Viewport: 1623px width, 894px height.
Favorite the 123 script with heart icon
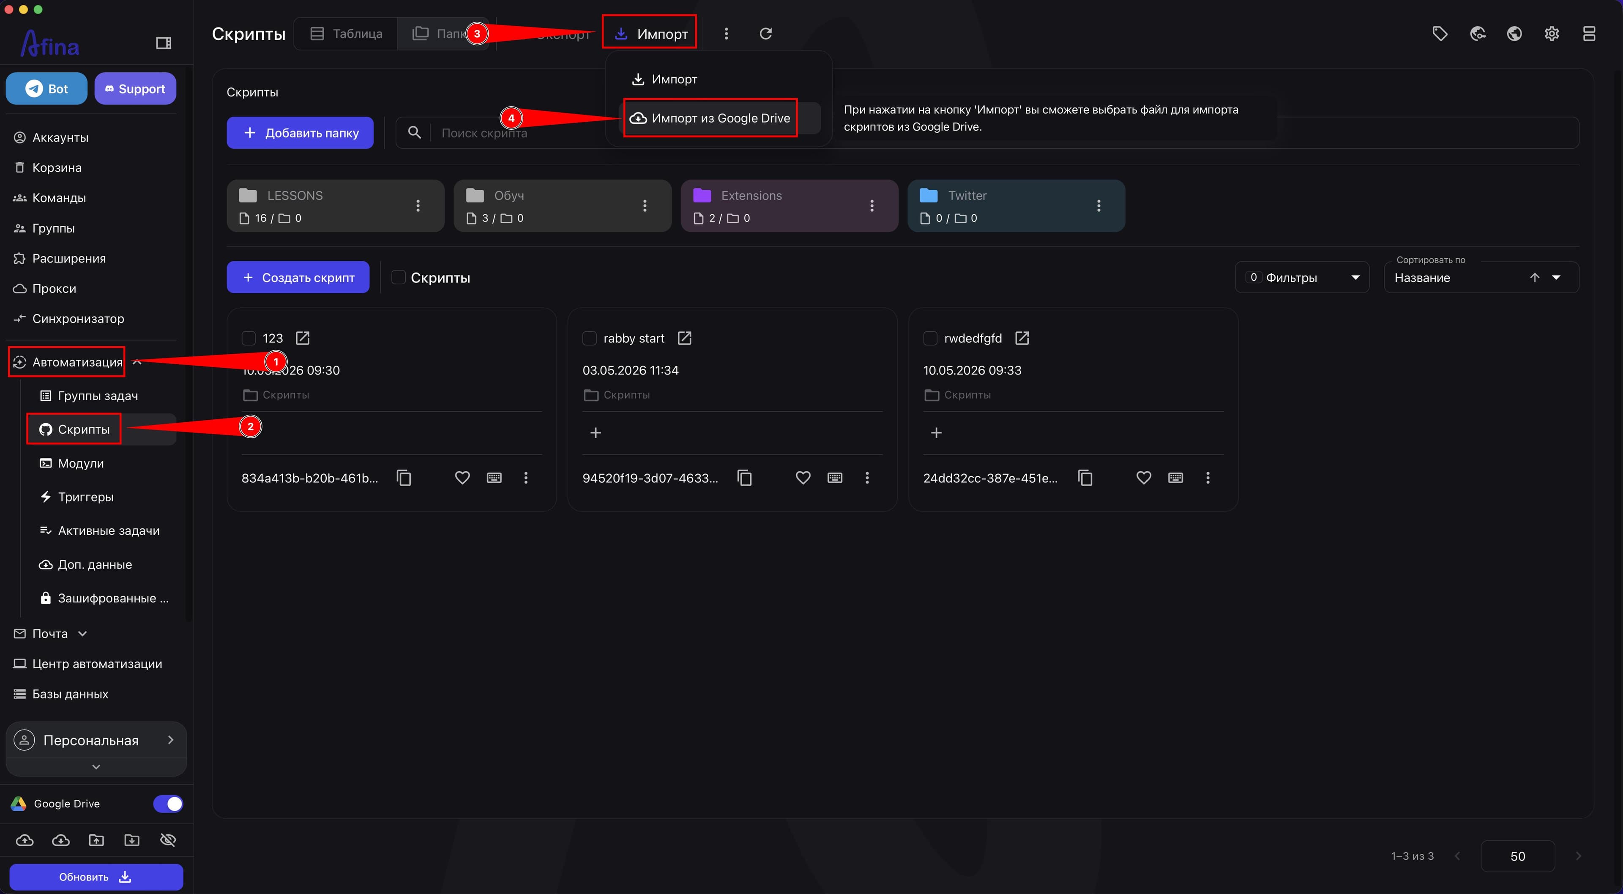462,478
